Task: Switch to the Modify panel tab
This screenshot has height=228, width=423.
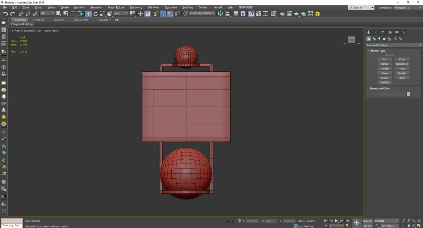Action: click(x=375, y=32)
